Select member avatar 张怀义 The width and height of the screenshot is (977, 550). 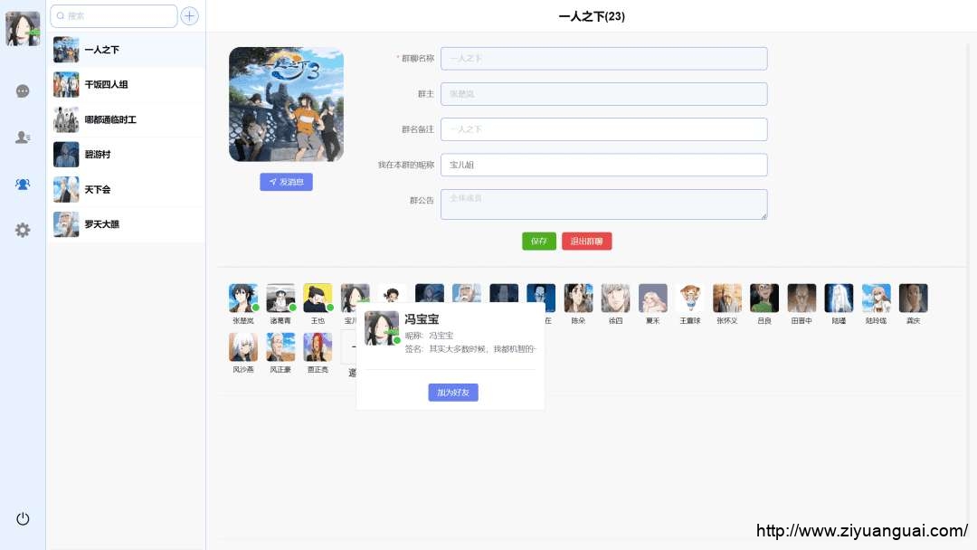click(727, 298)
